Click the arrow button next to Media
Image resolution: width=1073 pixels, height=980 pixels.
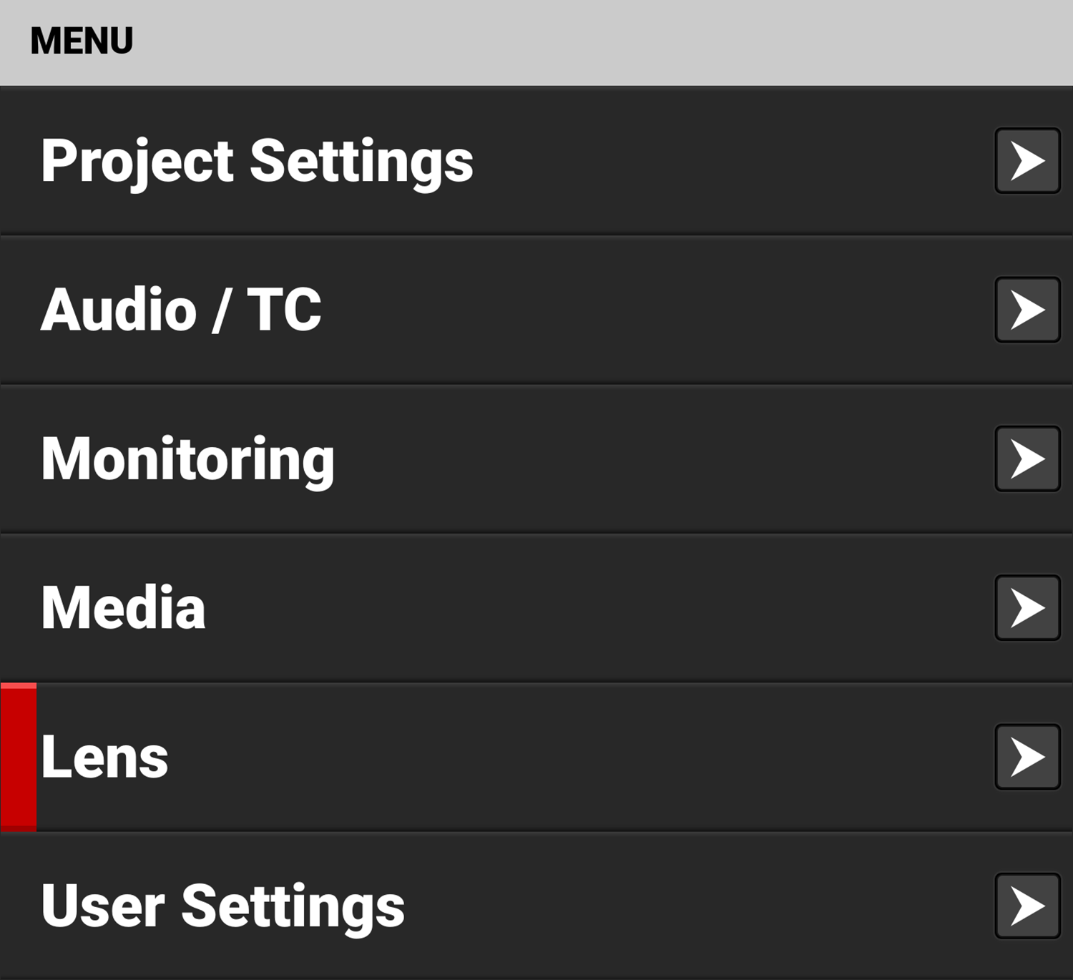[x=1027, y=608]
